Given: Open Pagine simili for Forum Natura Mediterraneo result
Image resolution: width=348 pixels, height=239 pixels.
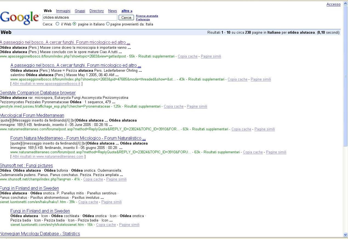Looking at the screenshot, I should pyautogui.click(x=276, y=152).
